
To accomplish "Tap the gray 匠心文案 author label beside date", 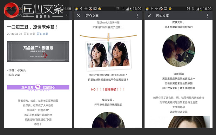I will pyautogui.click(x=30, y=34).
